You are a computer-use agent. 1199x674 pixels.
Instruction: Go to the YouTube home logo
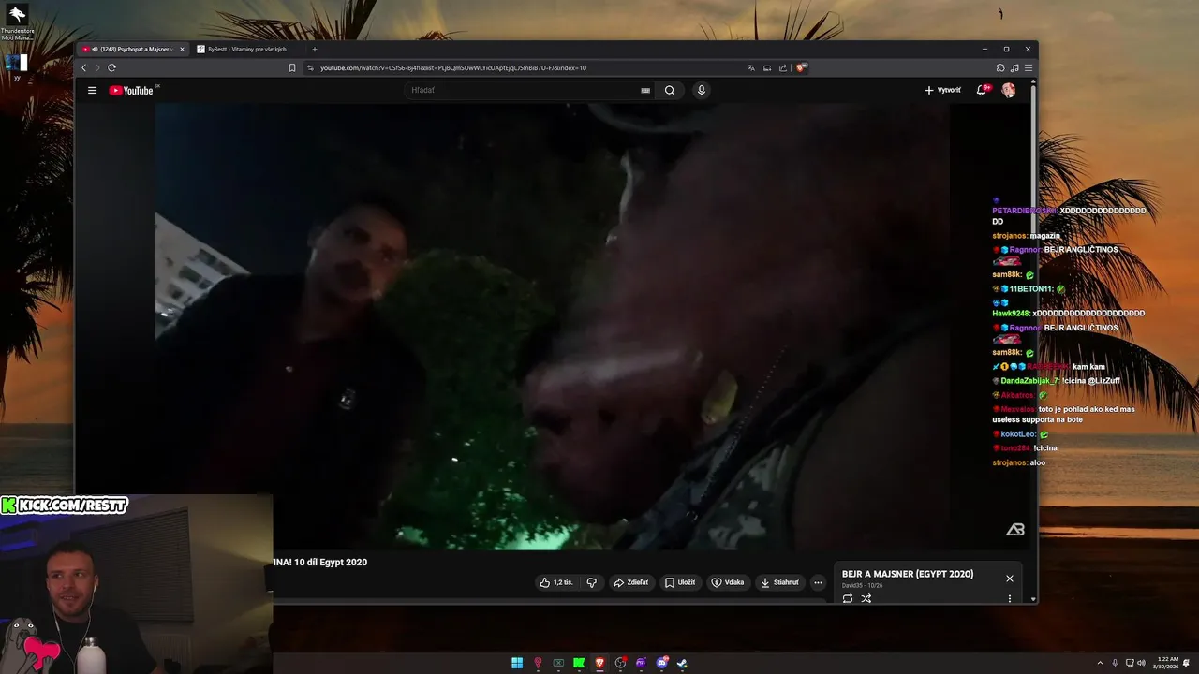pyautogui.click(x=131, y=90)
